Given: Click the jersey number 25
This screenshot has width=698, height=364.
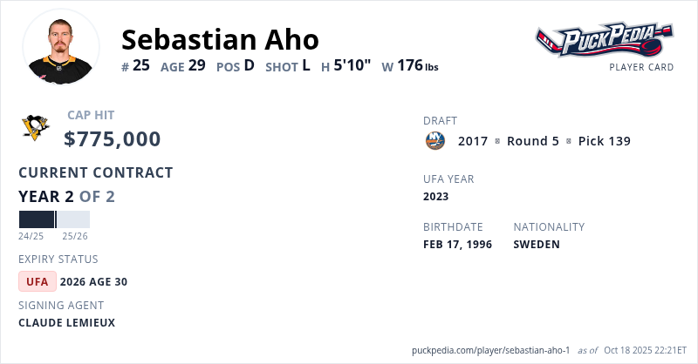Looking at the screenshot, I should point(140,65).
